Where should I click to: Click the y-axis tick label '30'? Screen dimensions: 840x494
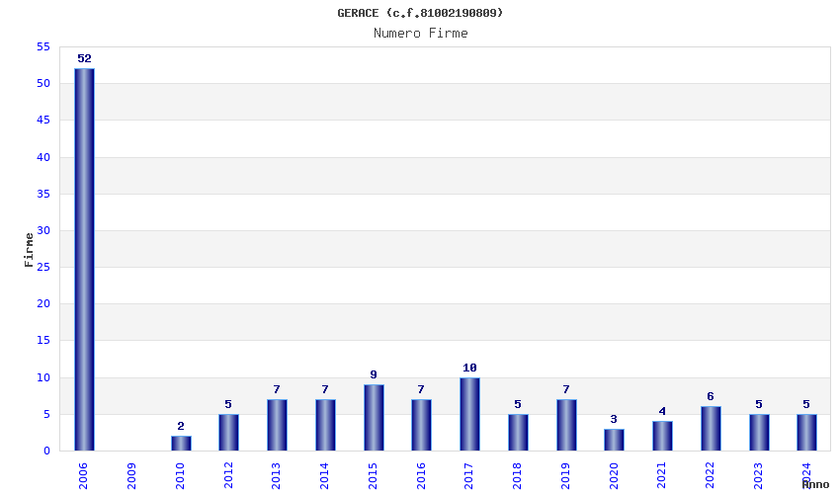coord(43,230)
